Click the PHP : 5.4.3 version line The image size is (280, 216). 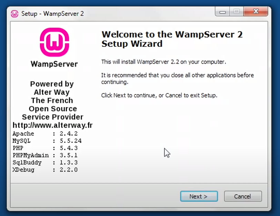[x=45, y=148]
